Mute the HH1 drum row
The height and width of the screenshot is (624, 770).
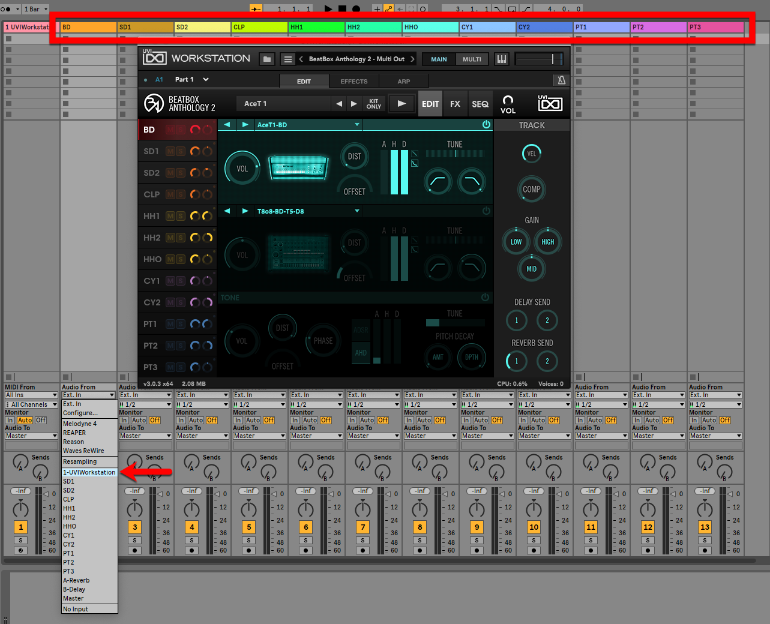click(170, 216)
